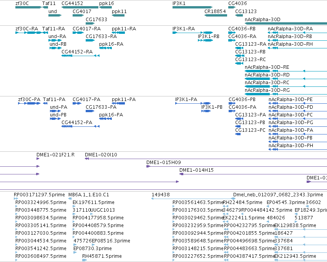Click feature EP08730.3prime
Viewport: 327px width, 262px height.
[x=75, y=252]
